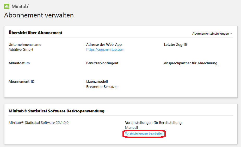This screenshot has width=241, height=147.
Task: Click the Benutzerkontingent label
Action: [x=102, y=63]
